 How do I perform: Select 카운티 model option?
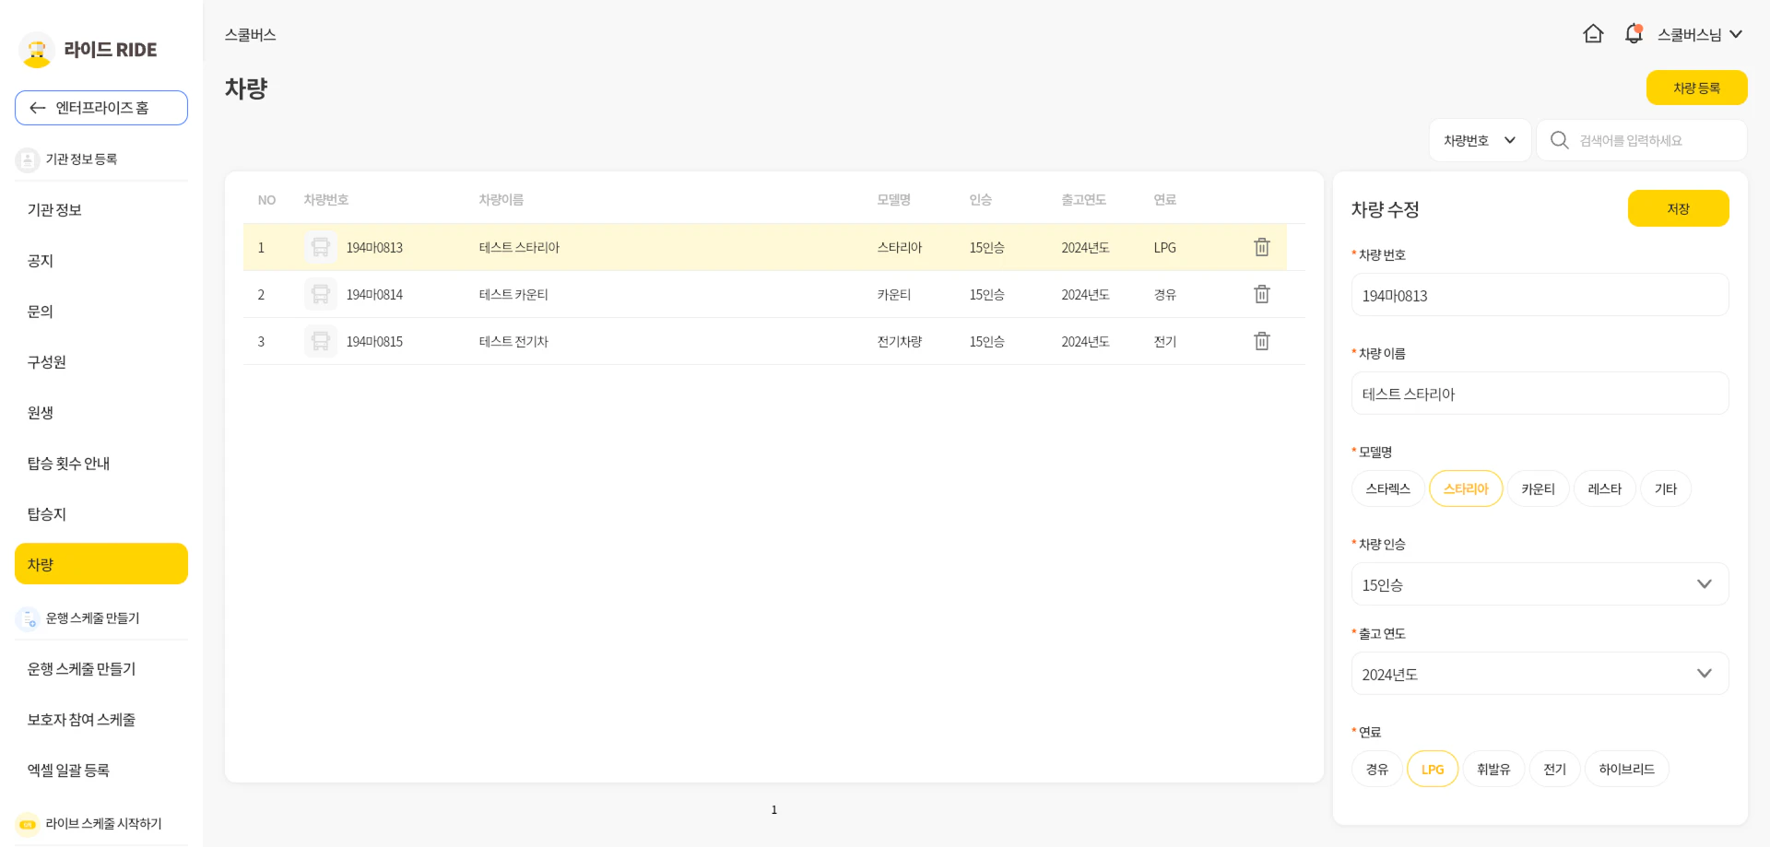coord(1538,488)
